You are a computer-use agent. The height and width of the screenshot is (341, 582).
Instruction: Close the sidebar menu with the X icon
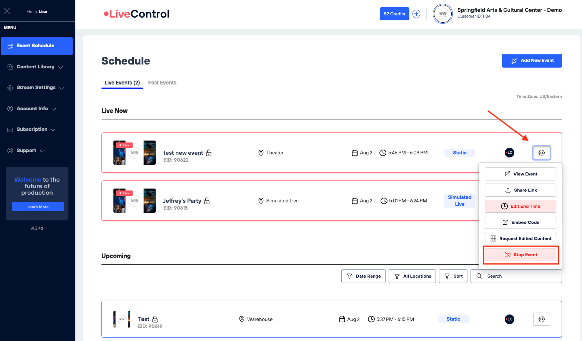pyautogui.click(x=7, y=11)
